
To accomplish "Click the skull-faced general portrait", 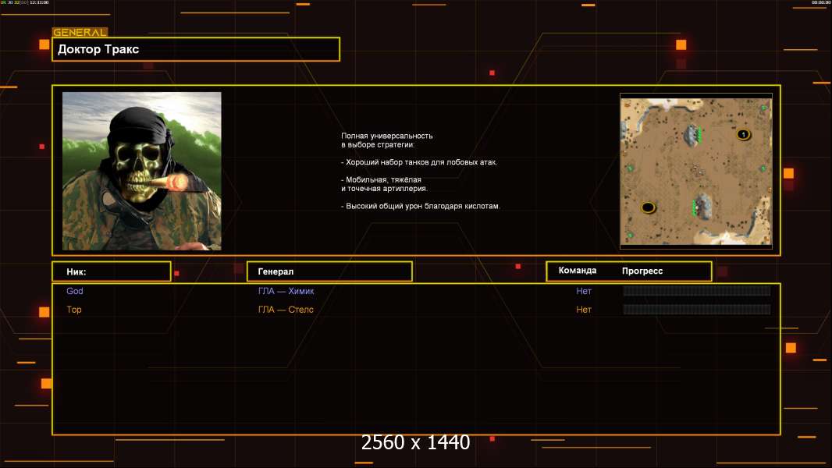I will (x=141, y=171).
